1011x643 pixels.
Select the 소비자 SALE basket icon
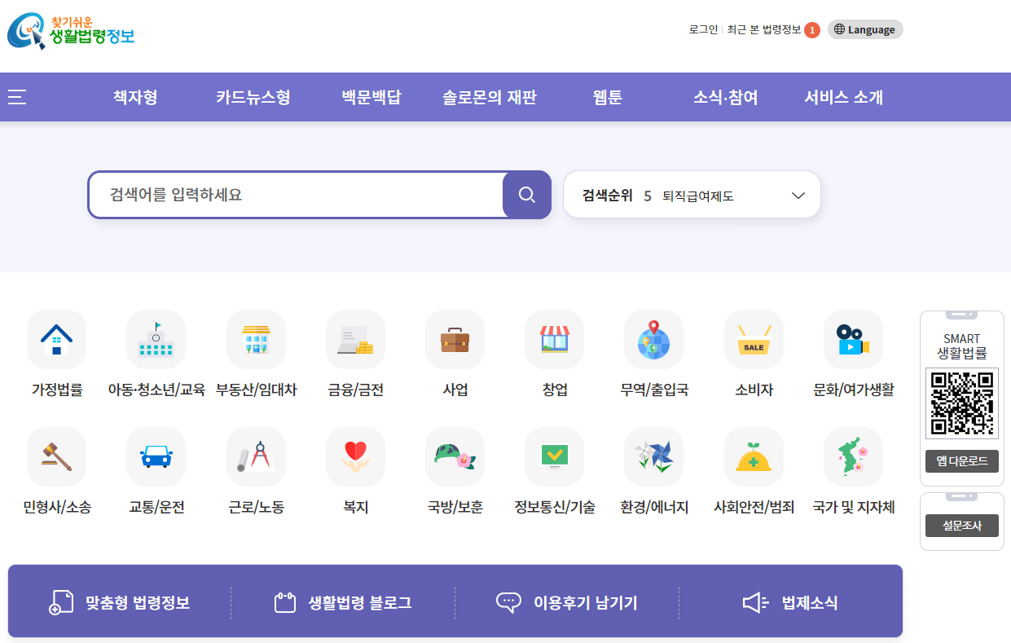pos(754,339)
